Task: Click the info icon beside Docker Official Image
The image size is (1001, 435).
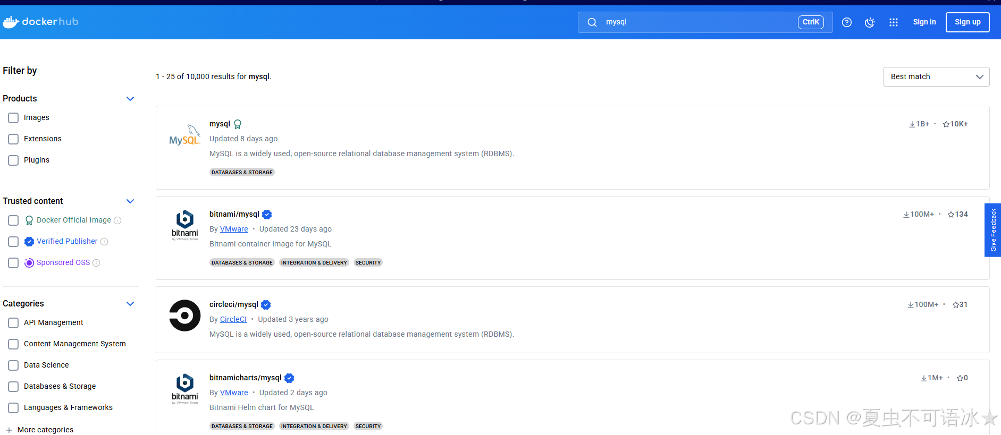Action: (x=117, y=220)
